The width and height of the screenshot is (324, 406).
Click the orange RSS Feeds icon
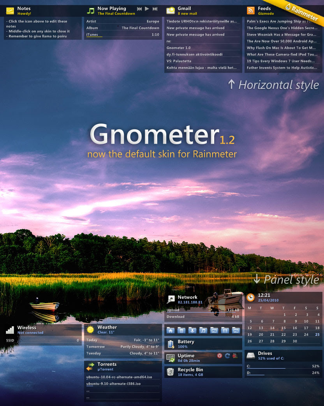point(250,11)
